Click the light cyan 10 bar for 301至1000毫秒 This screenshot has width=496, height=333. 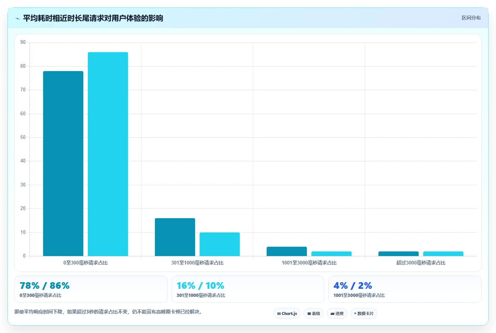219,244
